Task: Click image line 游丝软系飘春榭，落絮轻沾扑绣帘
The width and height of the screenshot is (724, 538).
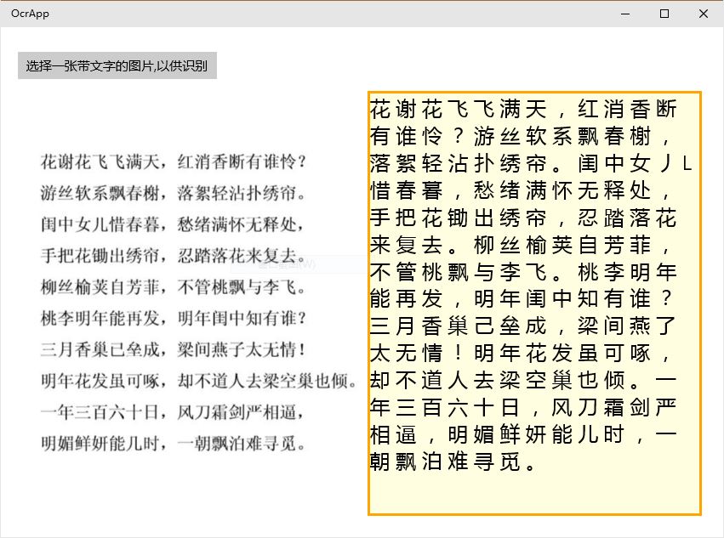Action: (x=173, y=193)
